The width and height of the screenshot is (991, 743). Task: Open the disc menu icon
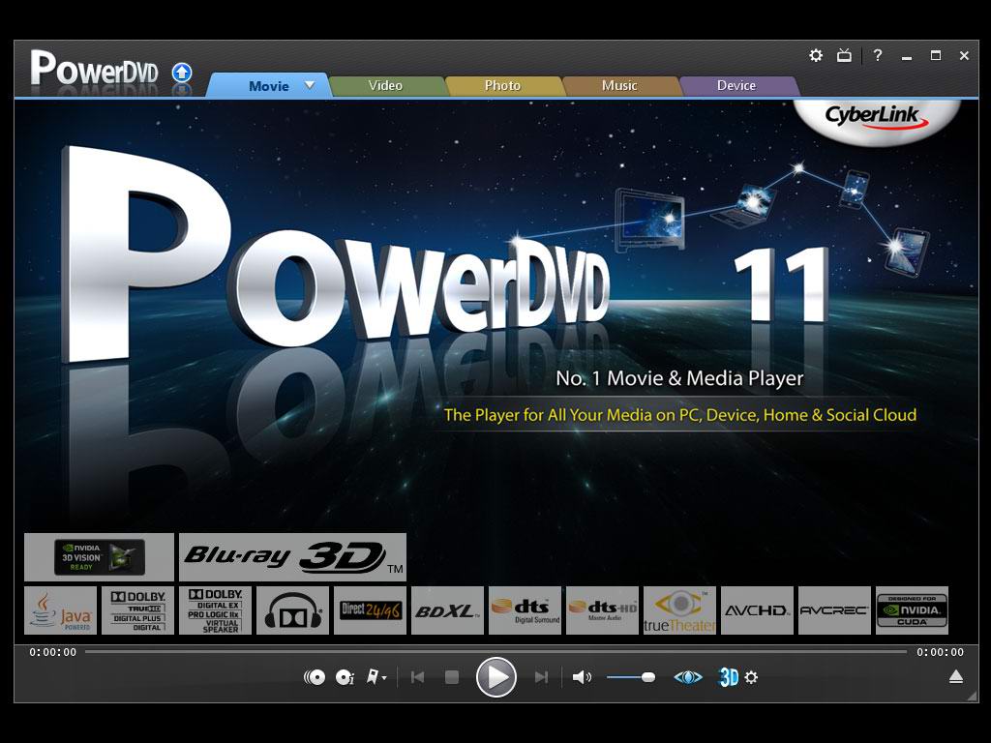[315, 677]
